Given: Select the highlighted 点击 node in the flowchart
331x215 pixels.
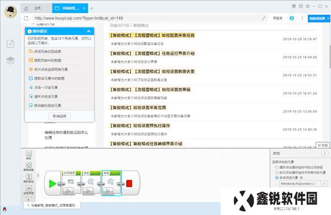Looking at the screenshot, I should 111,182.
